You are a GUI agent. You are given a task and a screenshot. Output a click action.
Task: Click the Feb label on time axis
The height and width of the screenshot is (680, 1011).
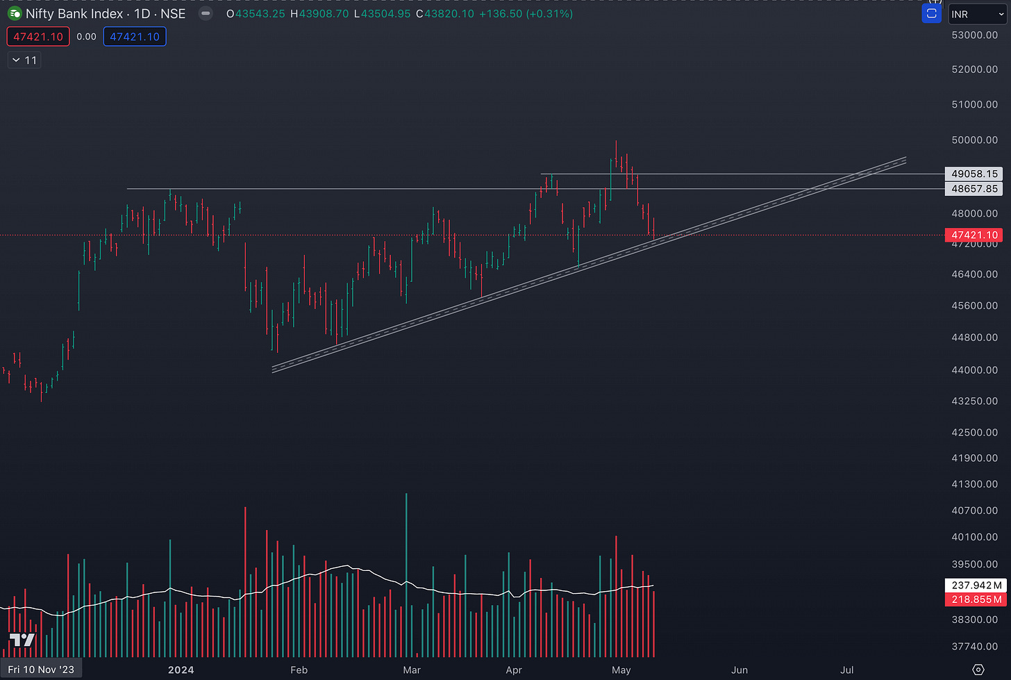tap(299, 670)
